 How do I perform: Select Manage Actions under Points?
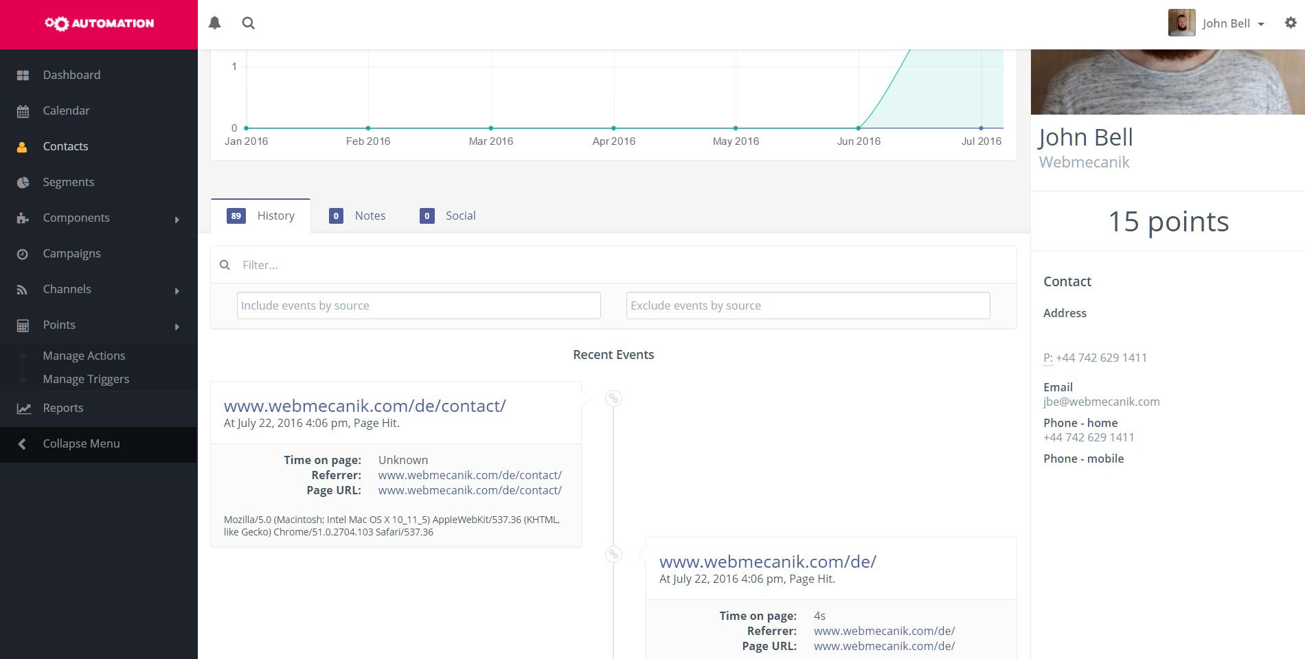(x=84, y=356)
